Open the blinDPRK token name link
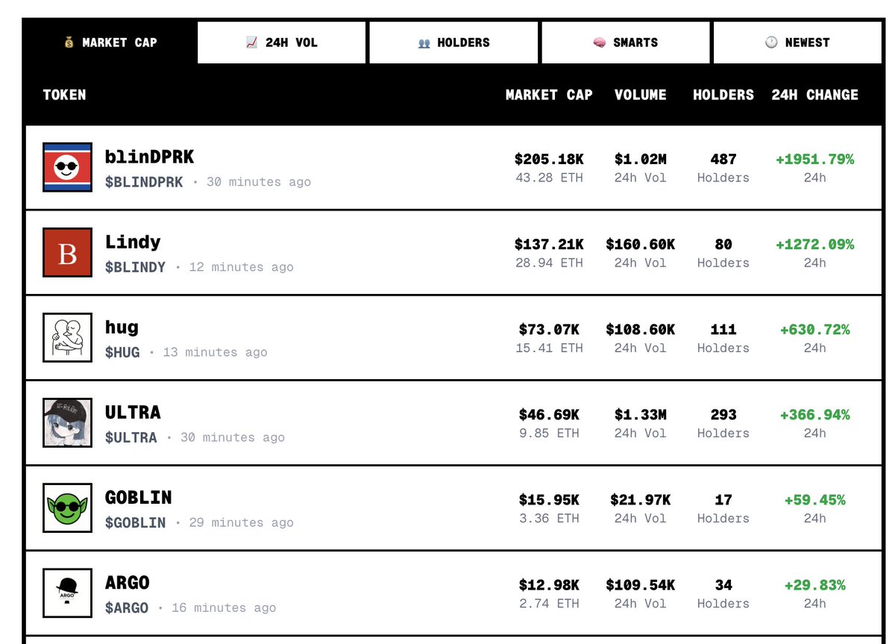This screenshot has height=644, width=895. coord(150,157)
